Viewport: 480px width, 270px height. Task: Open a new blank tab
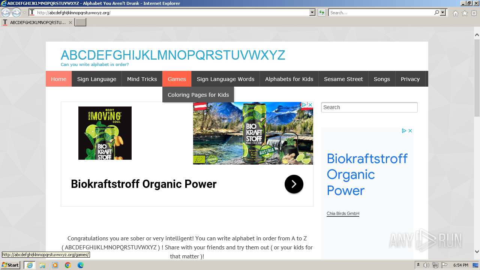pos(81,22)
